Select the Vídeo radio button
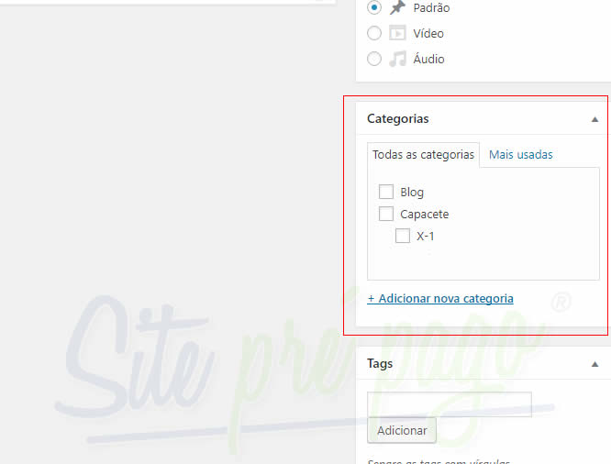Screen dimensions: 611x464 (x=374, y=33)
